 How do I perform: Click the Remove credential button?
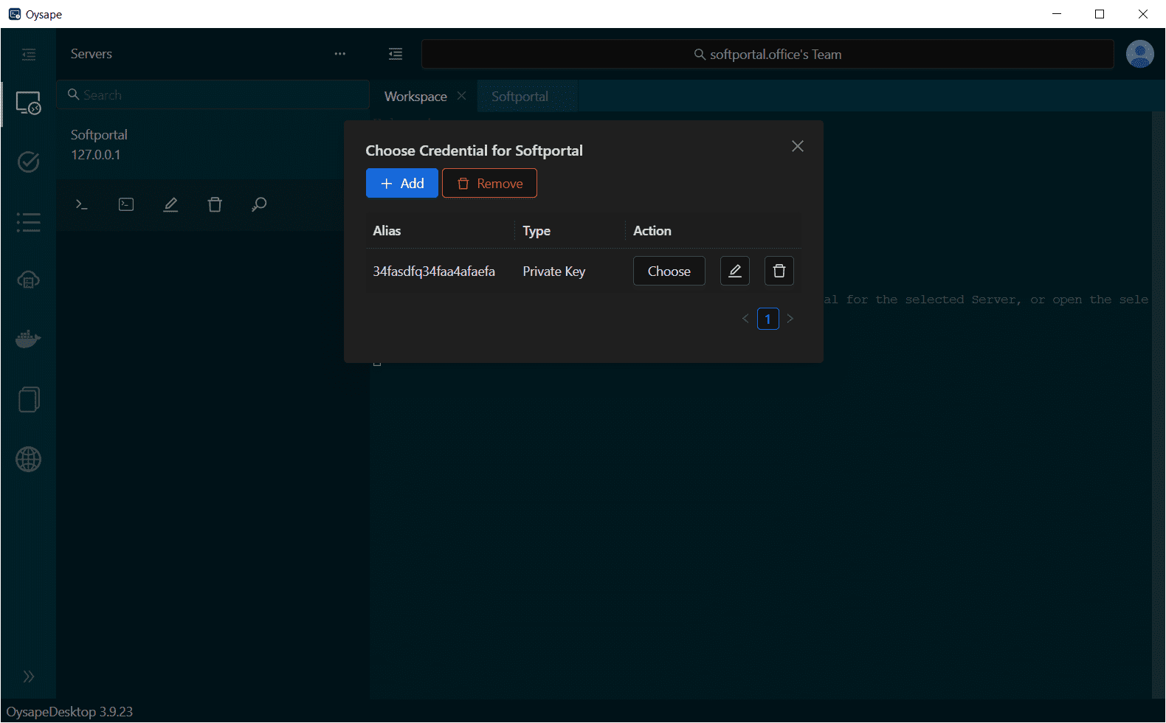pos(489,183)
